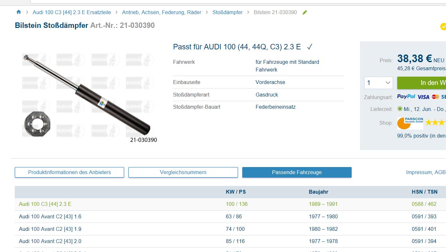Click the PayPal payment logo

coord(406,97)
